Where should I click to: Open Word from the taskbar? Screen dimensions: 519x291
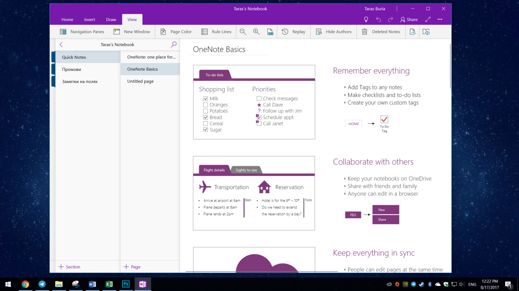click(x=92, y=284)
